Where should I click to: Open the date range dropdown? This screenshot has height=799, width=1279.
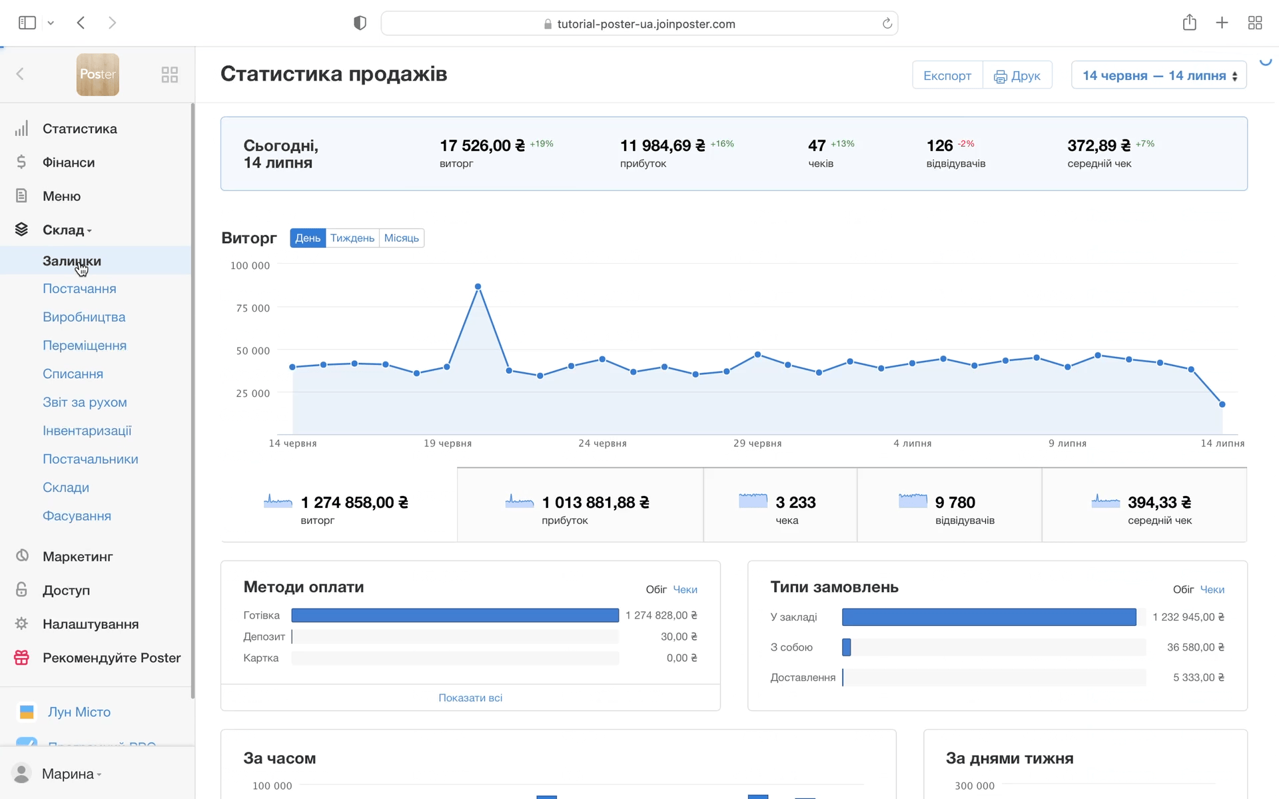tap(1158, 75)
